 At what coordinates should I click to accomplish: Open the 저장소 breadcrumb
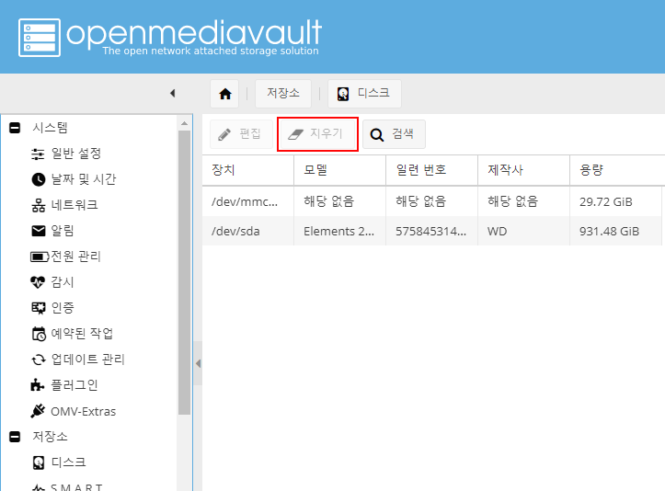[283, 93]
